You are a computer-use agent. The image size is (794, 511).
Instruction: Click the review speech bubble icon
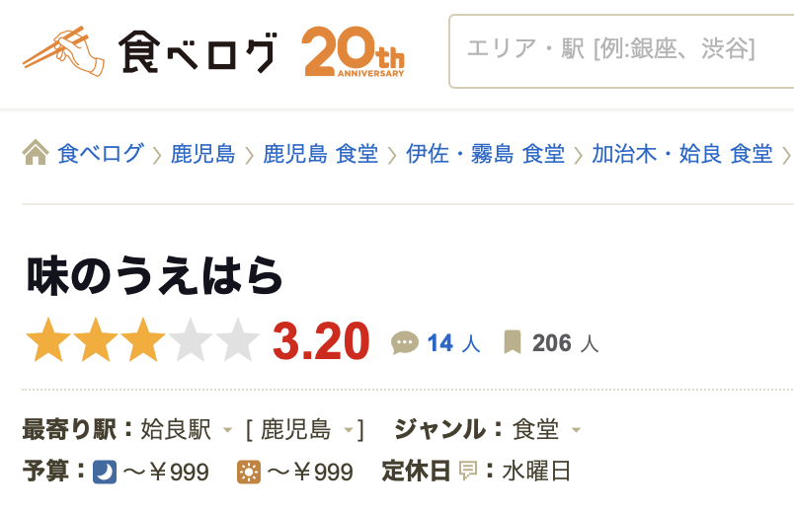(405, 343)
